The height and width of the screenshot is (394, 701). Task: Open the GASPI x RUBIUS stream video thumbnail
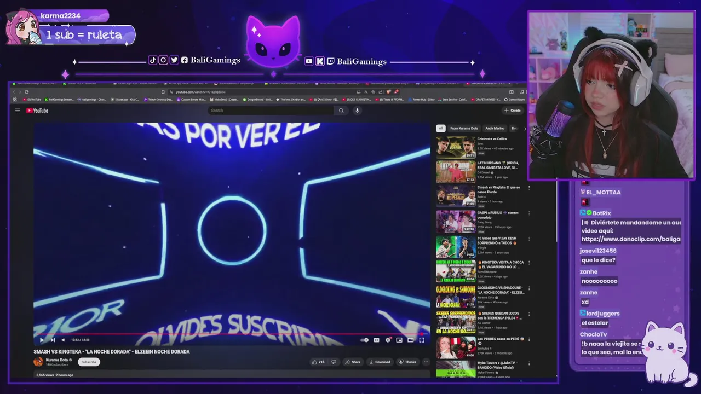[x=456, y=222]
